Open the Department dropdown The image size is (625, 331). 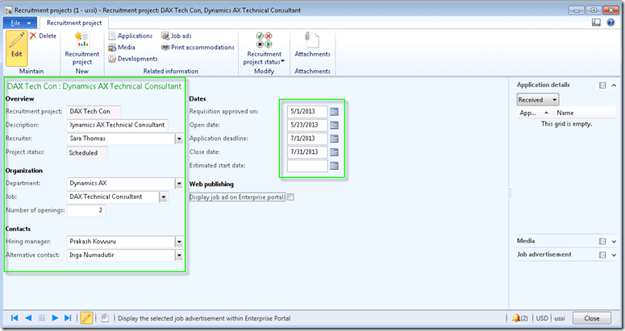(x=178, y=183)
